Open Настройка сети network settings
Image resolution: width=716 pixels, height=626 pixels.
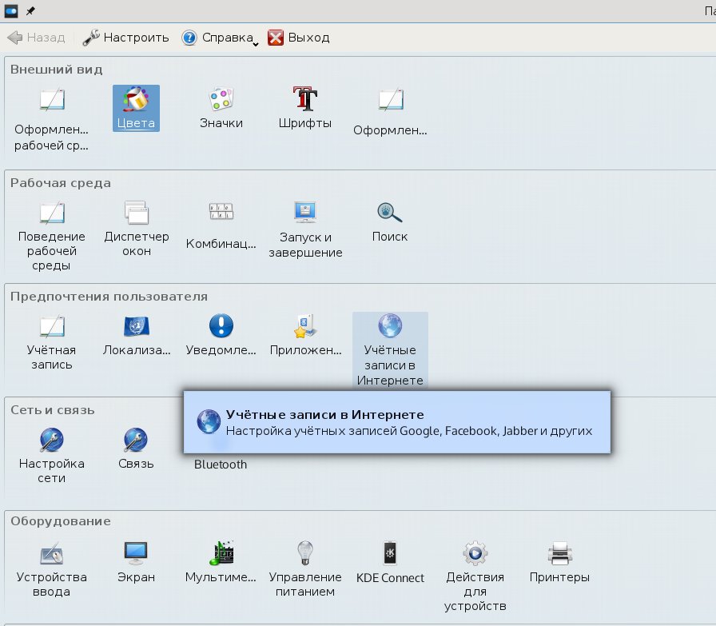click(x=52, y=456)
